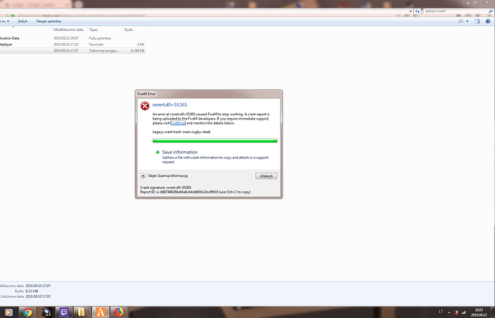The height and width of the screenshot is (318, 495).
Task: Select the Report ID line in crash details
Action: click(x=195, y=192)
